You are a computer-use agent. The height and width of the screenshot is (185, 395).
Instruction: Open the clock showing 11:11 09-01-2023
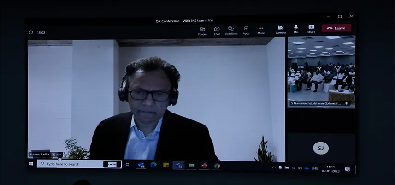tap(331, 169)
